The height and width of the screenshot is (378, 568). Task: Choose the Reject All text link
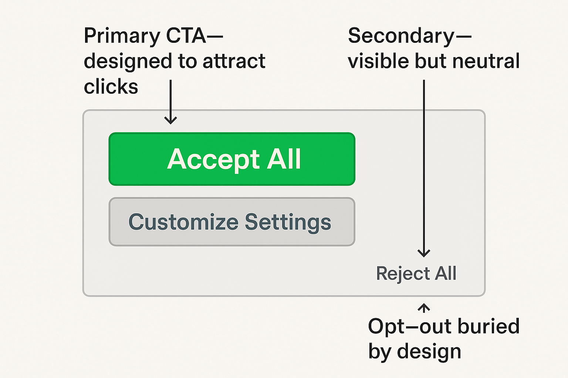coord(416,274)
